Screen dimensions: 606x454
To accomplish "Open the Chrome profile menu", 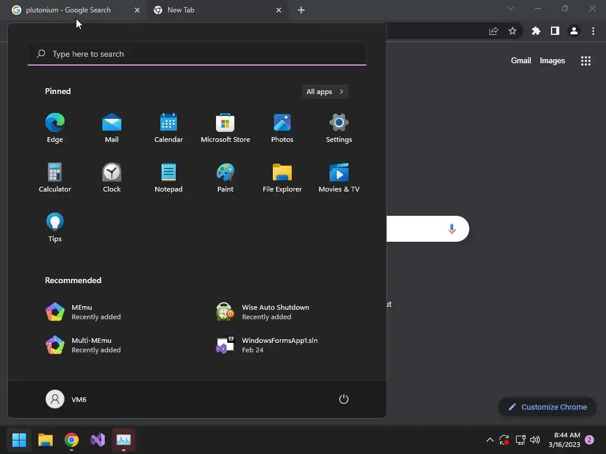I will click(574, 31).
